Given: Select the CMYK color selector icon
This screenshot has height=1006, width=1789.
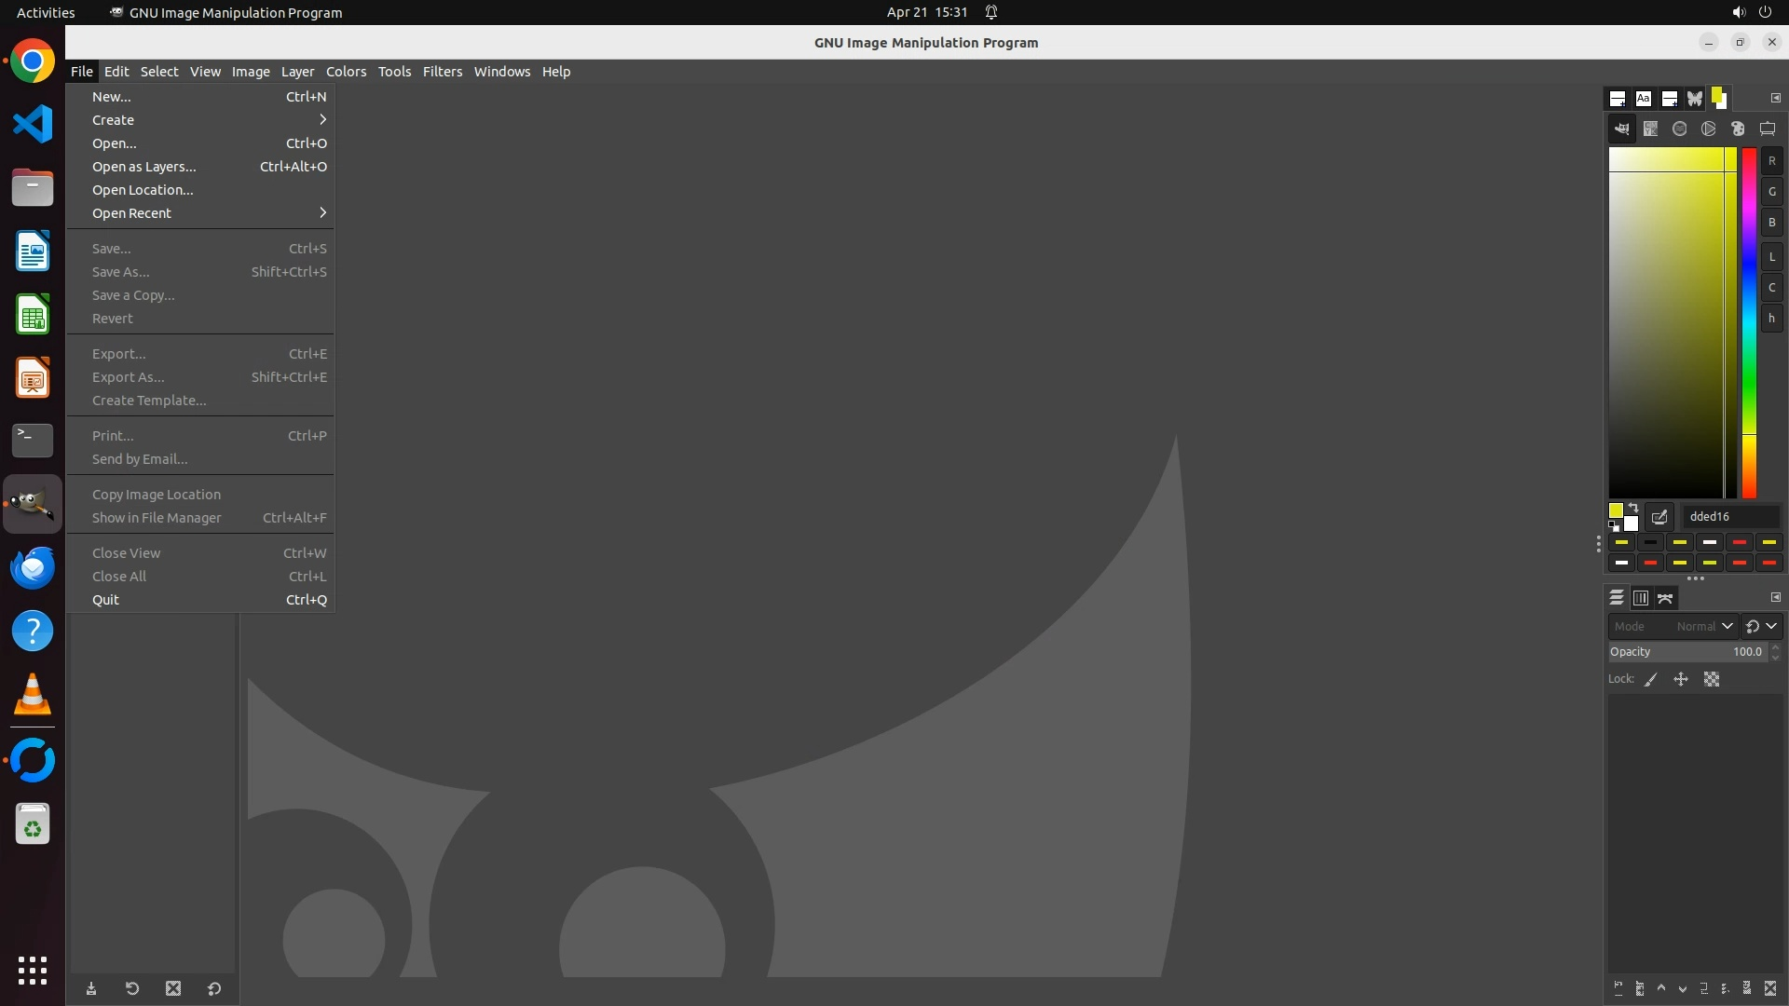Looking at the screenshot, I should coord(1650,129).
